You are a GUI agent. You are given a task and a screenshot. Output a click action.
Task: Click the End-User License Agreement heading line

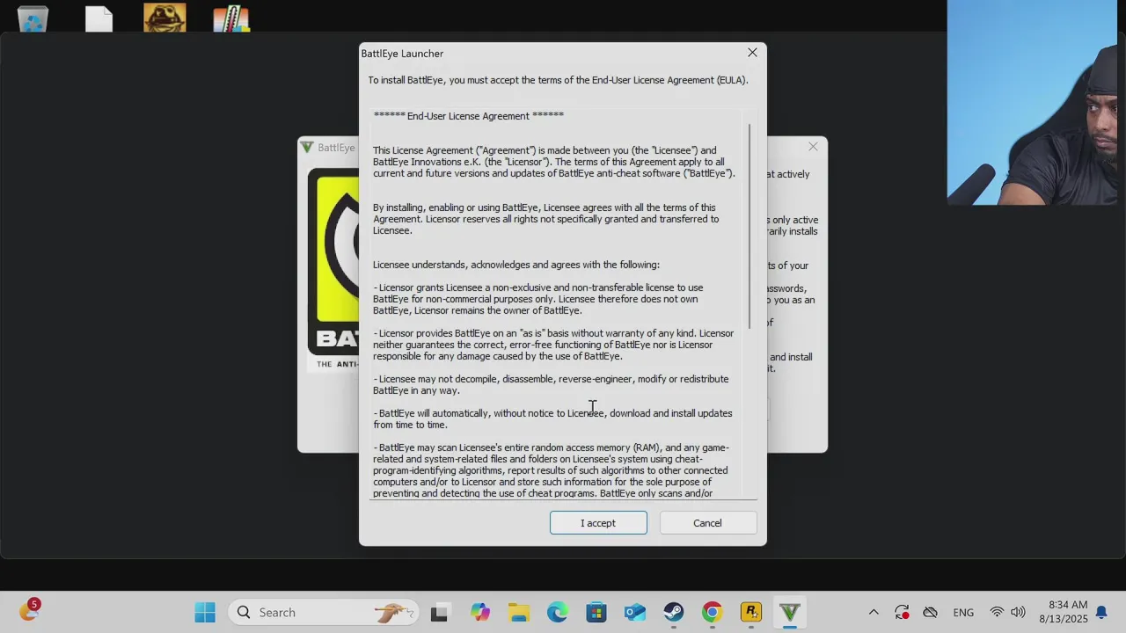(x=469, y=116)
